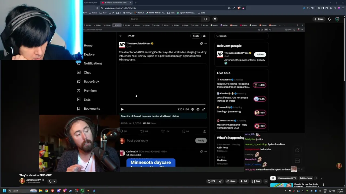Like the YouTube video (27K)
Viewport: 346px width, 194px height.
(211, 181)
